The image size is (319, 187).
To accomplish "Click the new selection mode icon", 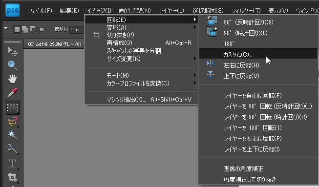I will tap(17, 30).
